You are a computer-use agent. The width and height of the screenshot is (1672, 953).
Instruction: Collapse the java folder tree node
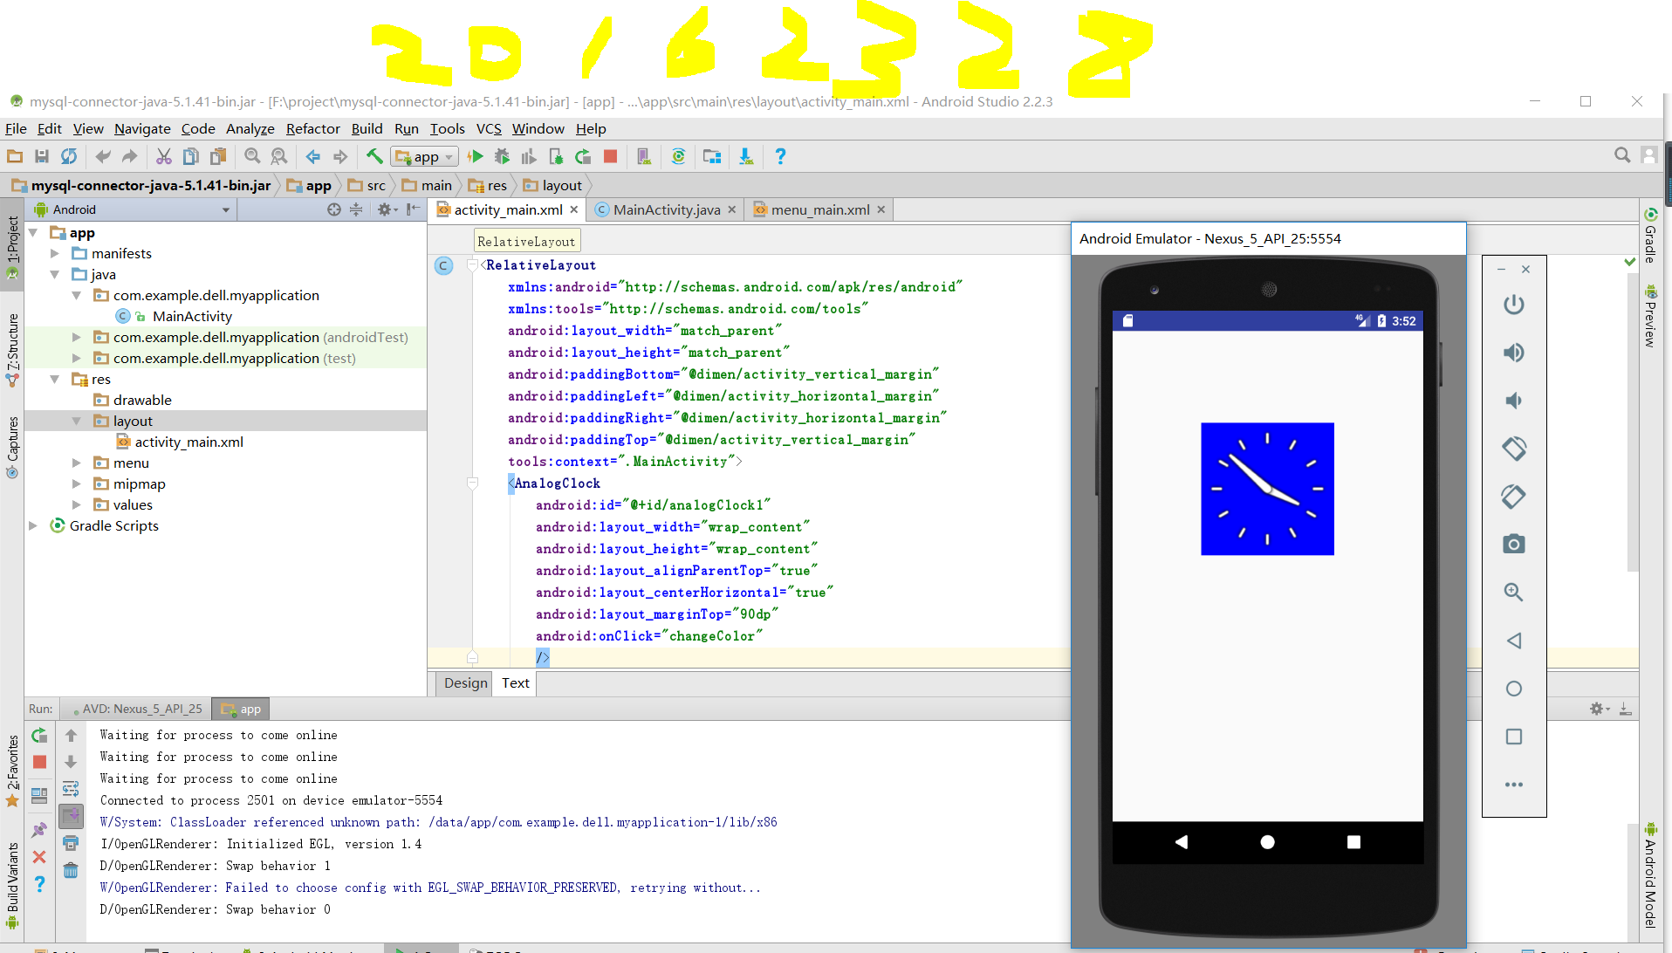[x=55, y=274]
